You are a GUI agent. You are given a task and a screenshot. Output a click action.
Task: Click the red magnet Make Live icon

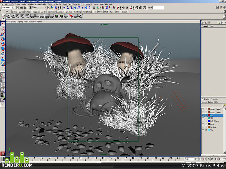tap(118, 8)
